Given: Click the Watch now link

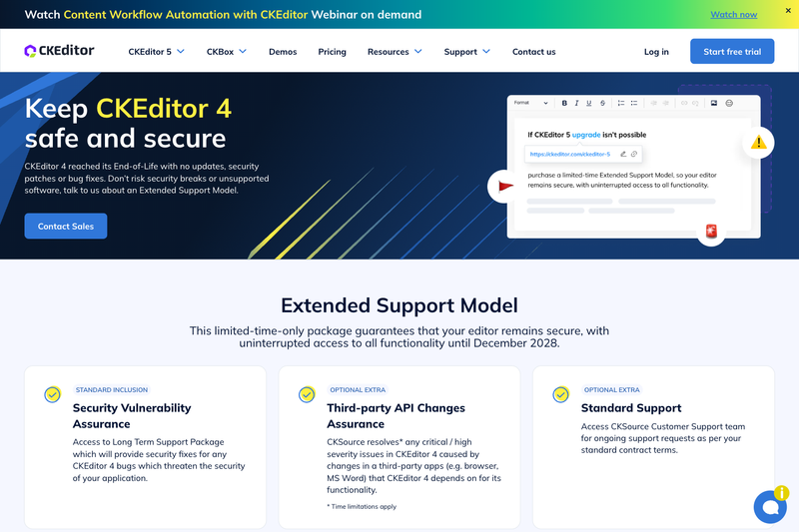Looking at the screenshot, I should (734, 14).
